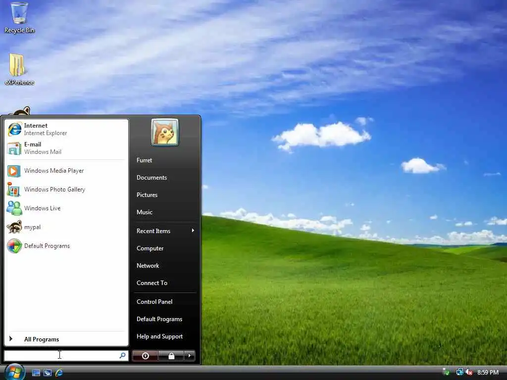This screenshot has width=507, height=380.
Task: Click the network tray icon
Action: pyautogui.click(x=459, y=372)
